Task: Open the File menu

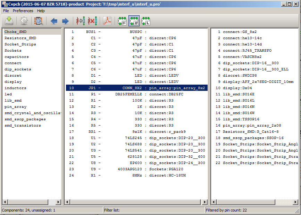Action: [x=6, y=11]
